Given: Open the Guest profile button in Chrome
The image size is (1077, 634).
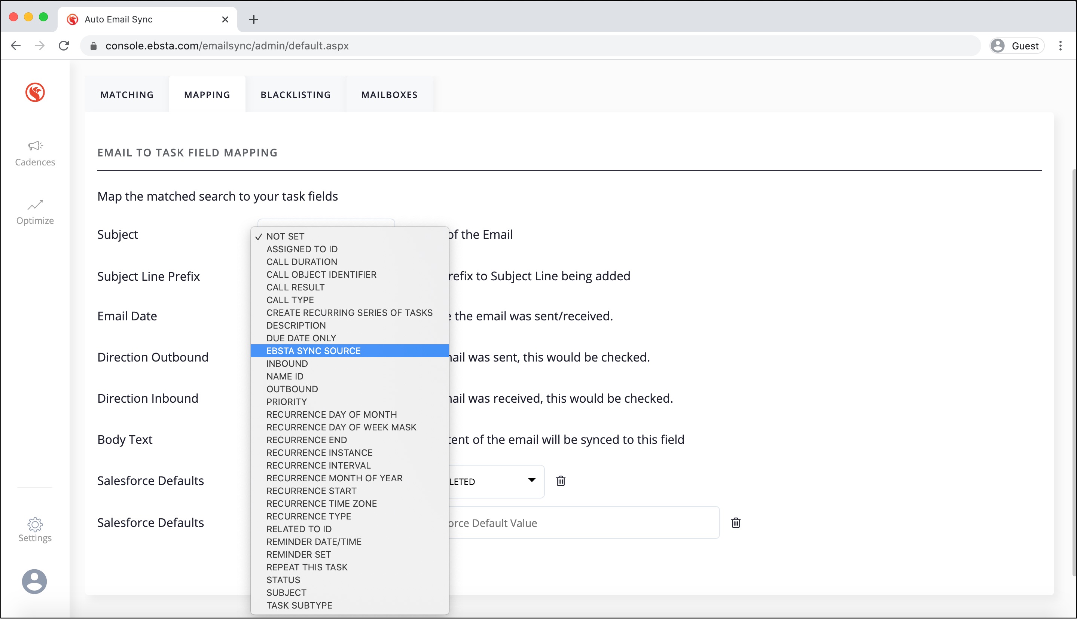Looking at the screenshot, I should (x=1017, y=46).
